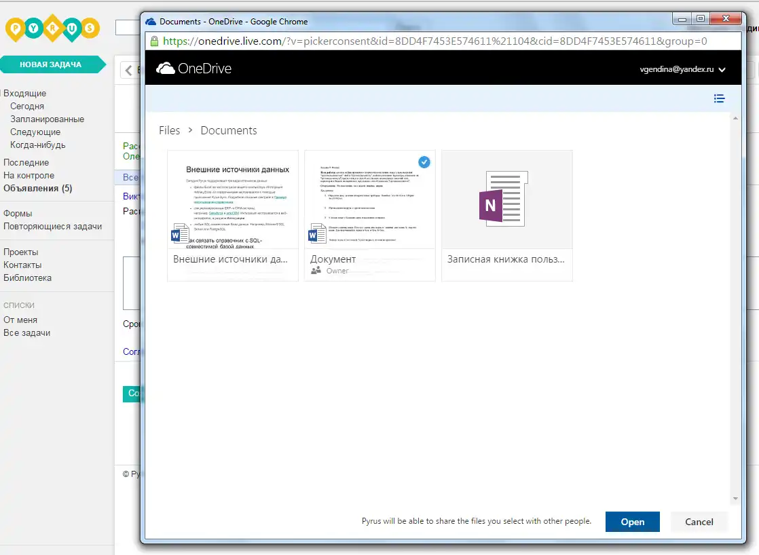Click the OneDrive cloud logo in header

(x=166, y=69)
